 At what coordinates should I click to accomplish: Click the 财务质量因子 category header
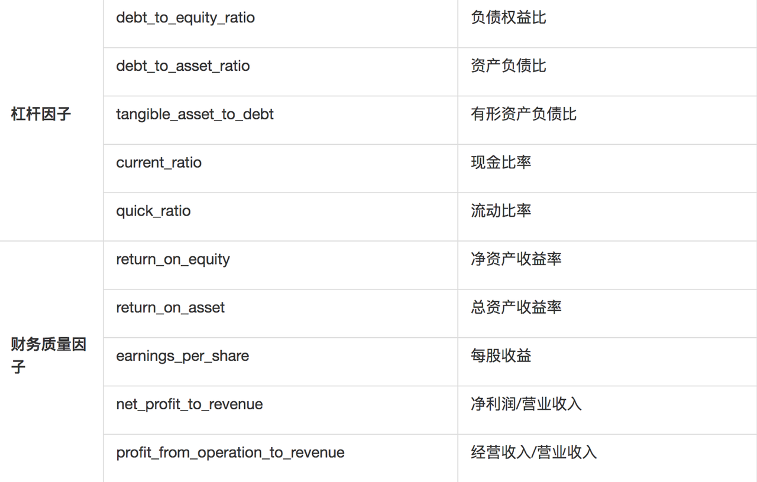pyautogui.click(x=48, y=356)
